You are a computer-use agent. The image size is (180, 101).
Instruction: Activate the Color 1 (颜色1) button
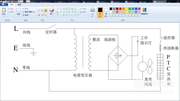coord(100,13)
